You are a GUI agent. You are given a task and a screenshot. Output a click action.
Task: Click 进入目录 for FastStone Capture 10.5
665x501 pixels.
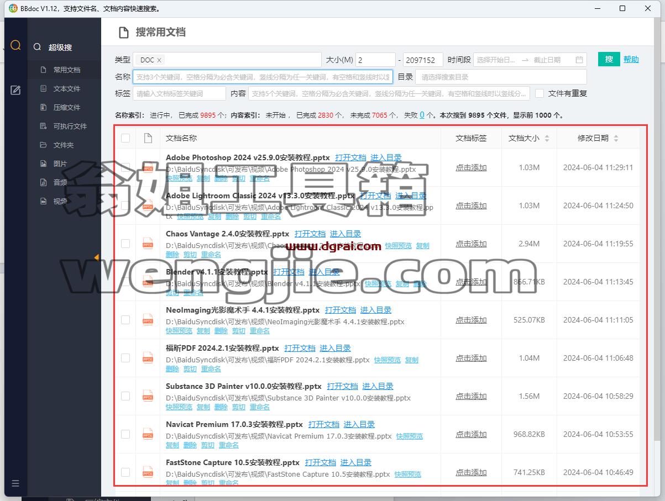356,462
